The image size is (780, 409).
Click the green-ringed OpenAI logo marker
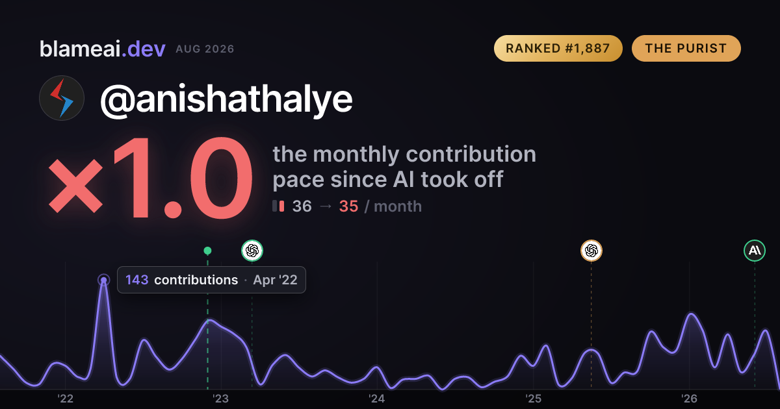pyautogui.click(x=252, y=251)
